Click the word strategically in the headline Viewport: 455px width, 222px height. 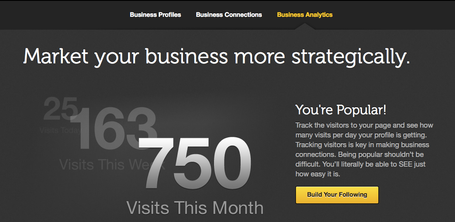tap(350, 57)
